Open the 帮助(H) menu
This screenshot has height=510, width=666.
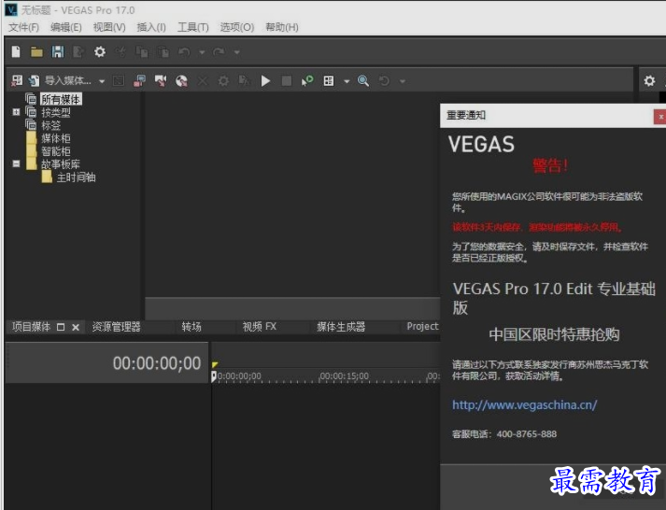point(281,27)
